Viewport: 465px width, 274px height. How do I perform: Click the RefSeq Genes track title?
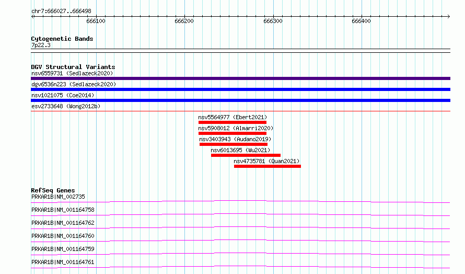coord(53,190)
